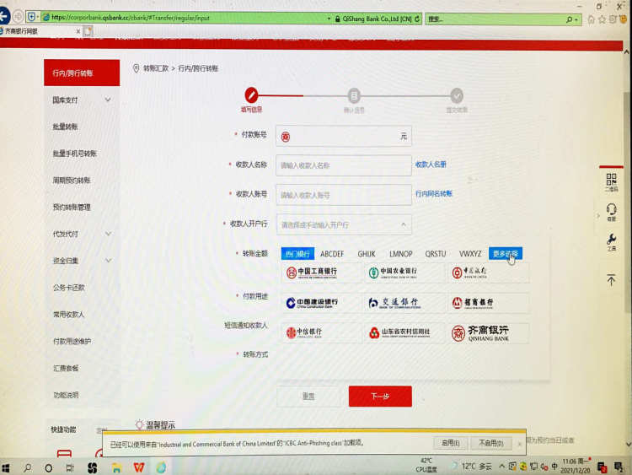Show hidden system tray icons chevron
Screen dimensions: 632x475
pos(502,466)
